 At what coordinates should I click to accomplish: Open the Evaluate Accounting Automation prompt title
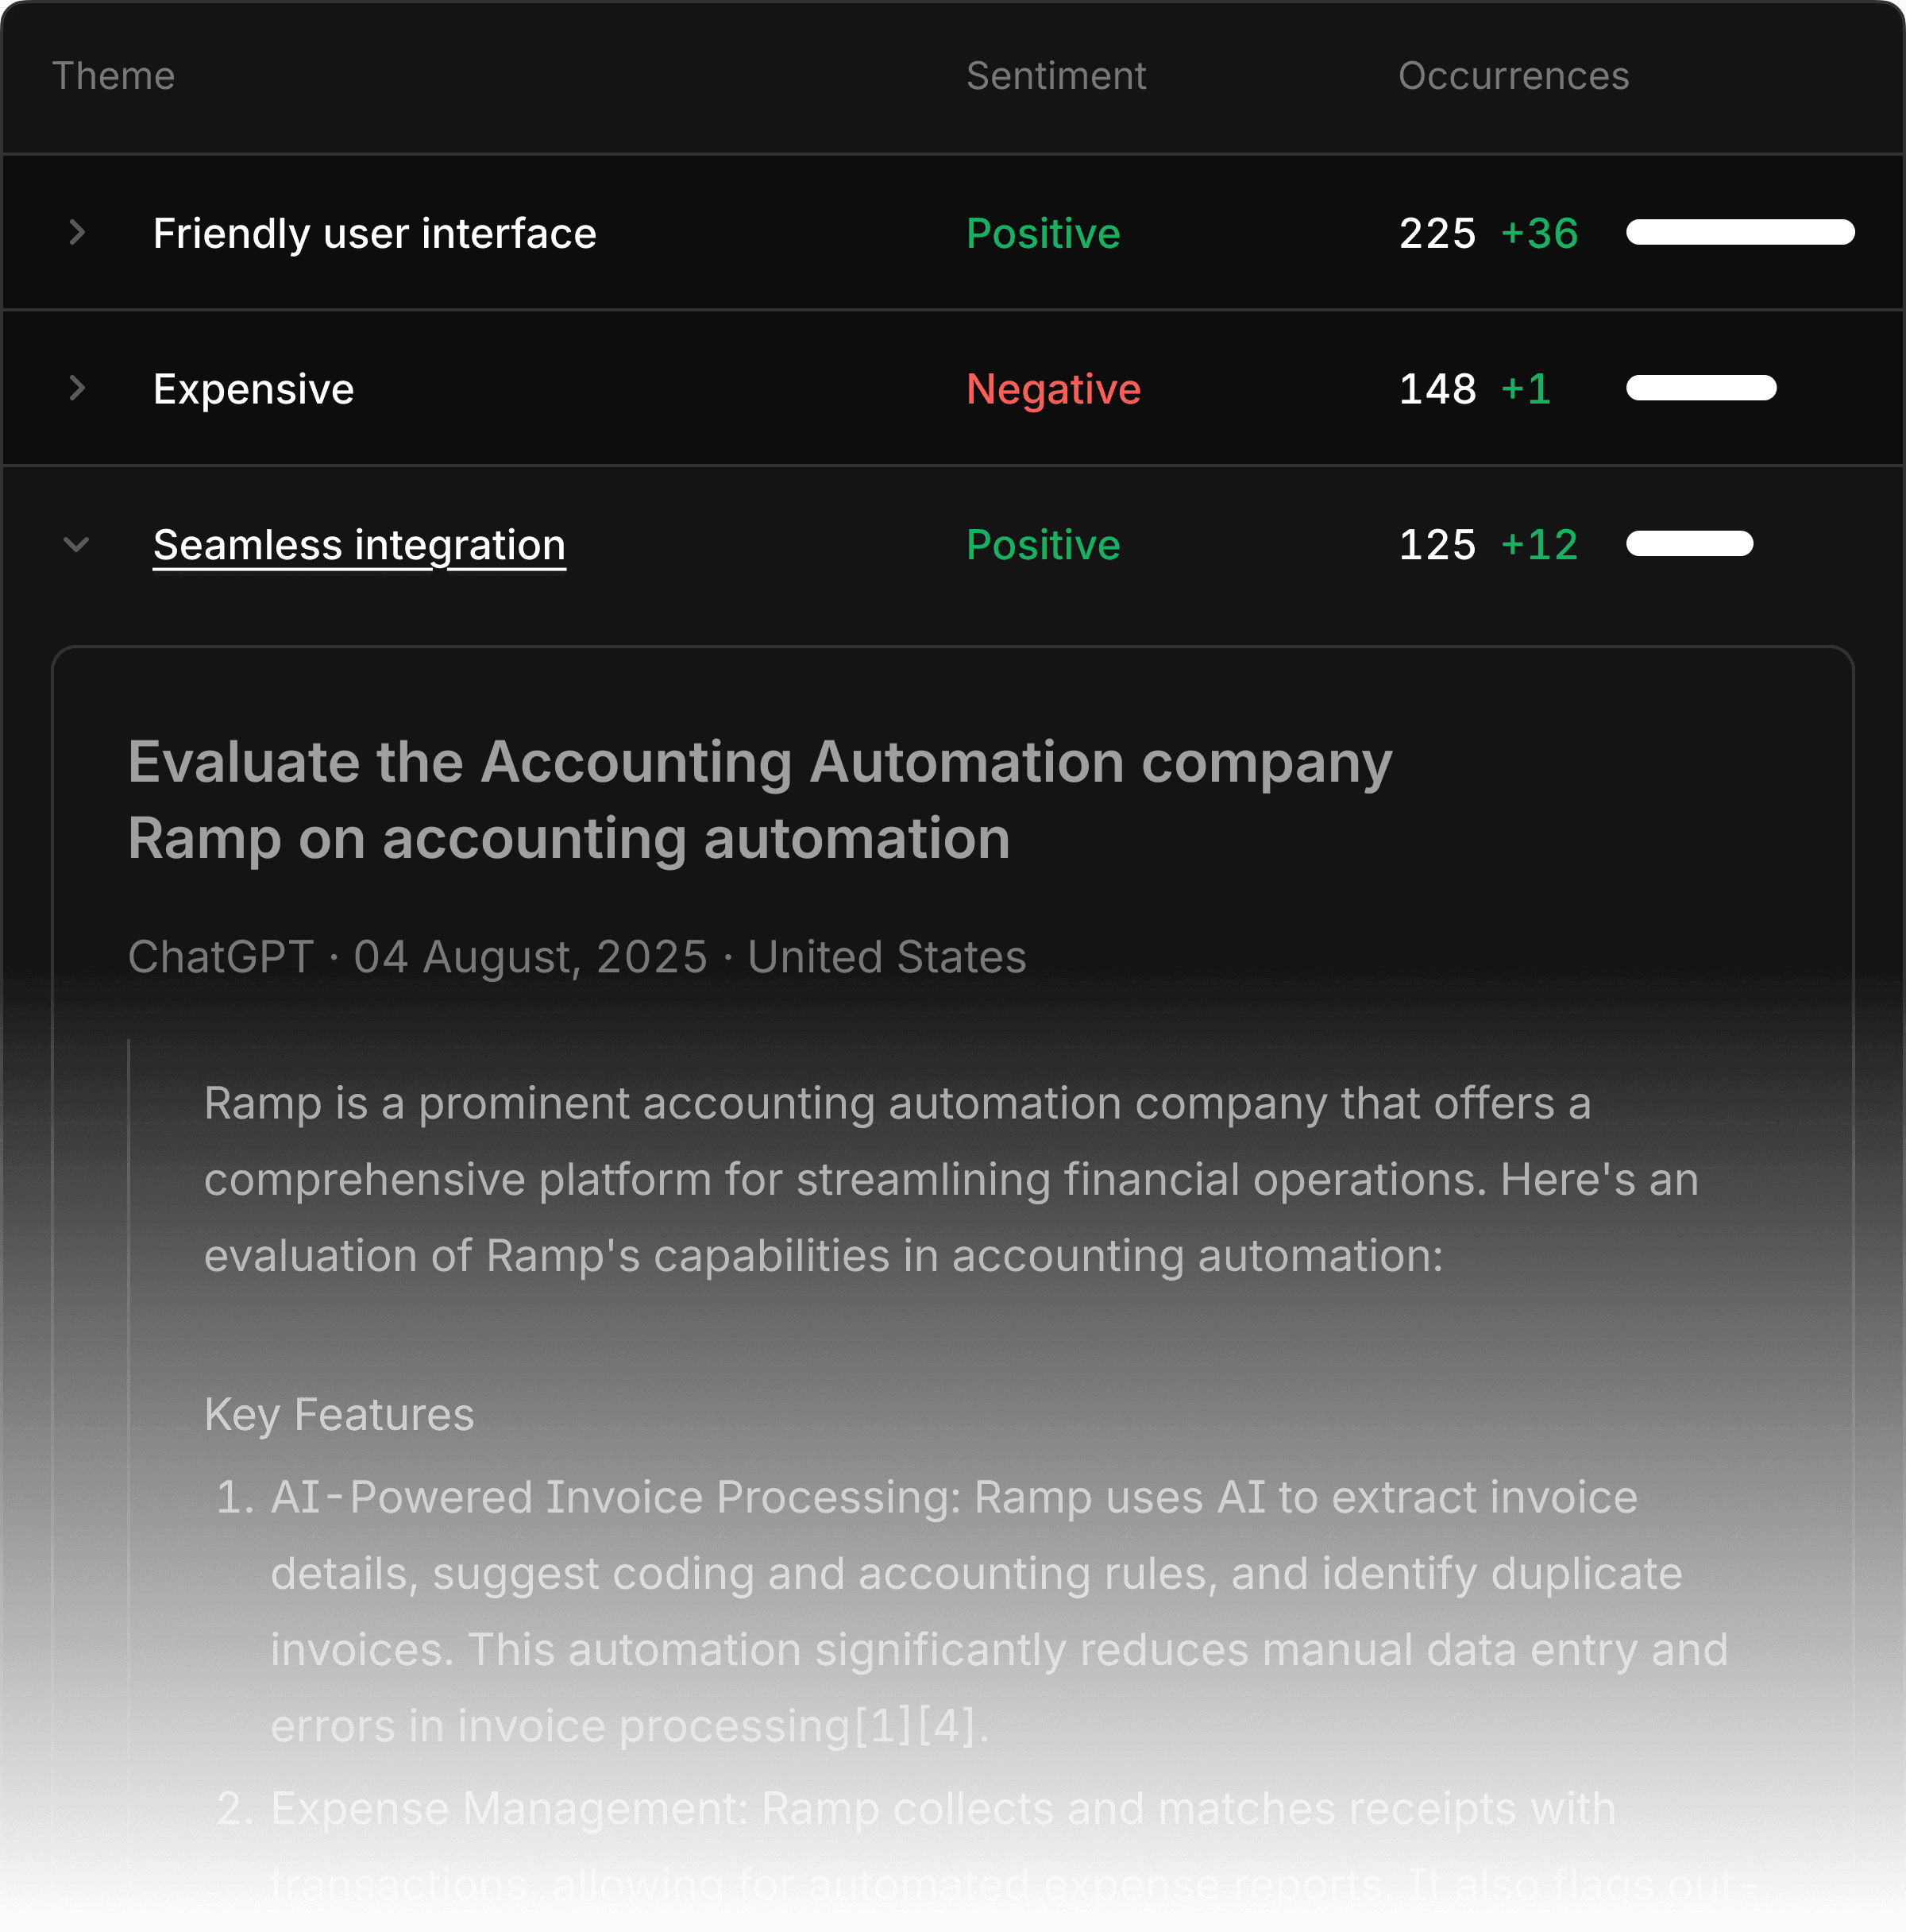coord(759,799)
